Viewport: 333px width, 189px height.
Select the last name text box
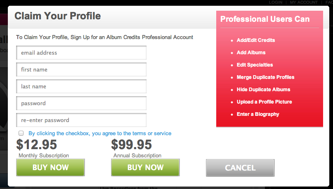tap(81, 86)
